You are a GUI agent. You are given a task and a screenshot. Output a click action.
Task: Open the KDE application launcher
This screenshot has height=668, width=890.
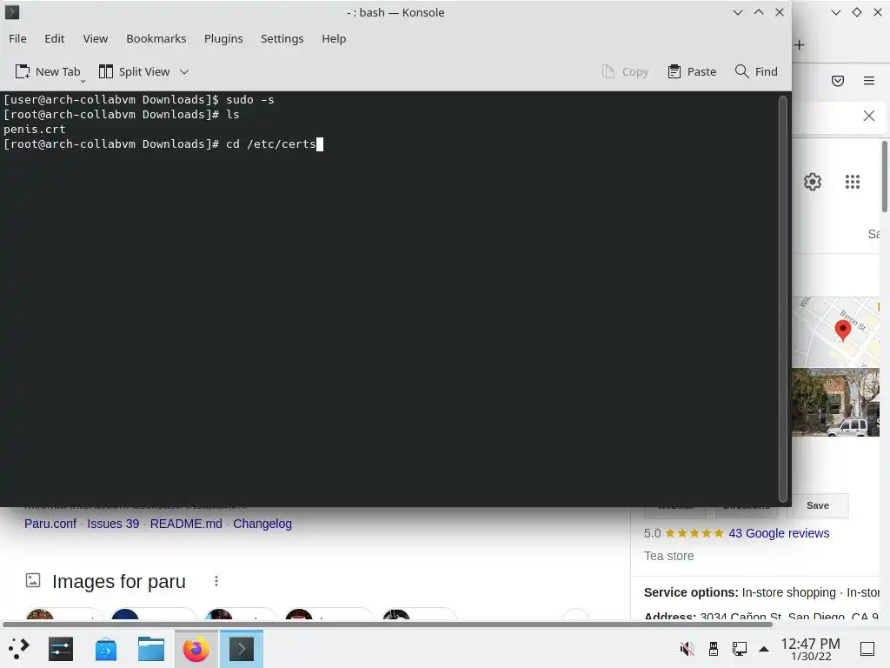(19, 649)
